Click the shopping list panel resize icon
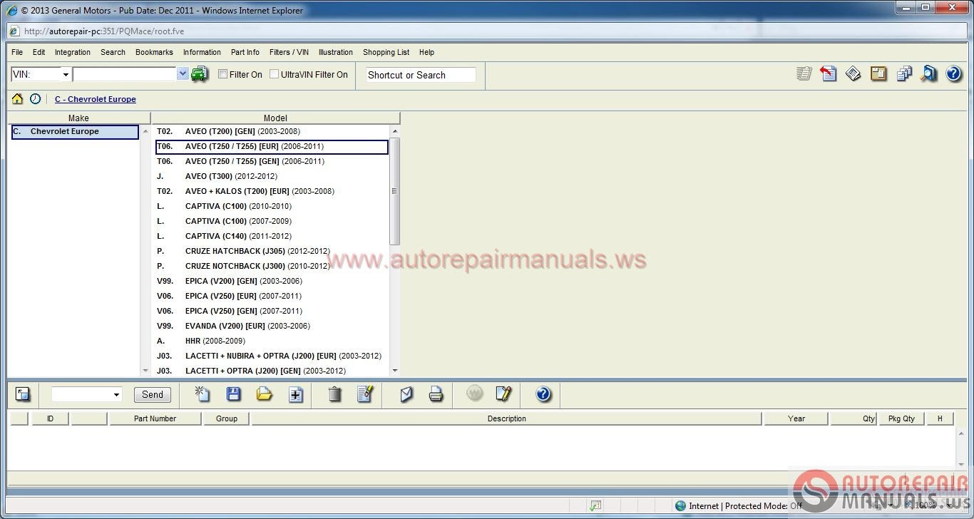 click(x=23, y=394)
